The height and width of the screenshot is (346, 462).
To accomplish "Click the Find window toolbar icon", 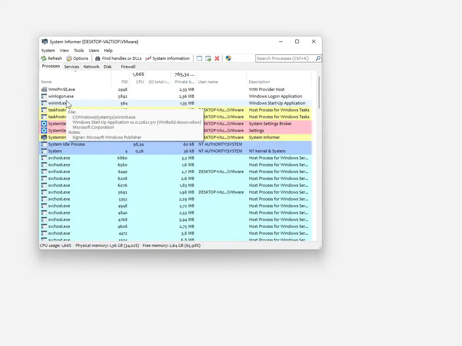I will pyautogui.click(x=199, y=58).
